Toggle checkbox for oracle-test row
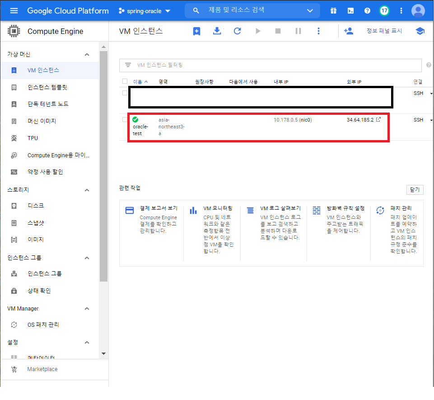The width and height of the screenshot is (434, 400). (125, 120)
